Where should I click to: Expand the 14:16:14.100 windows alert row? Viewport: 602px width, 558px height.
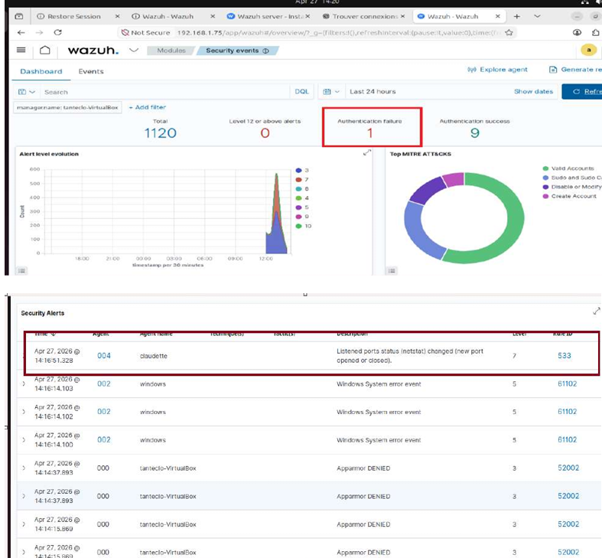(x=24, y=439)
